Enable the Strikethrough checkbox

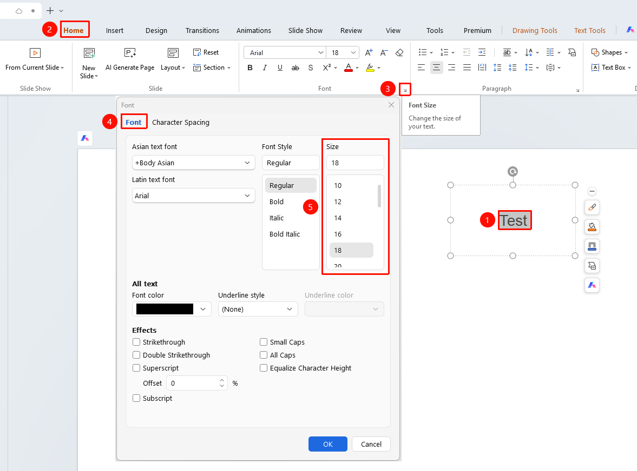click(136, 342)
